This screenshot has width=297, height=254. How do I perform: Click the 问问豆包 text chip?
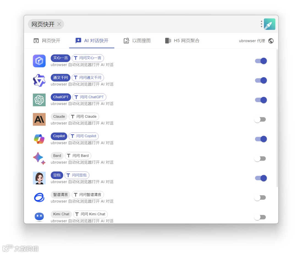tap(77, 175)
